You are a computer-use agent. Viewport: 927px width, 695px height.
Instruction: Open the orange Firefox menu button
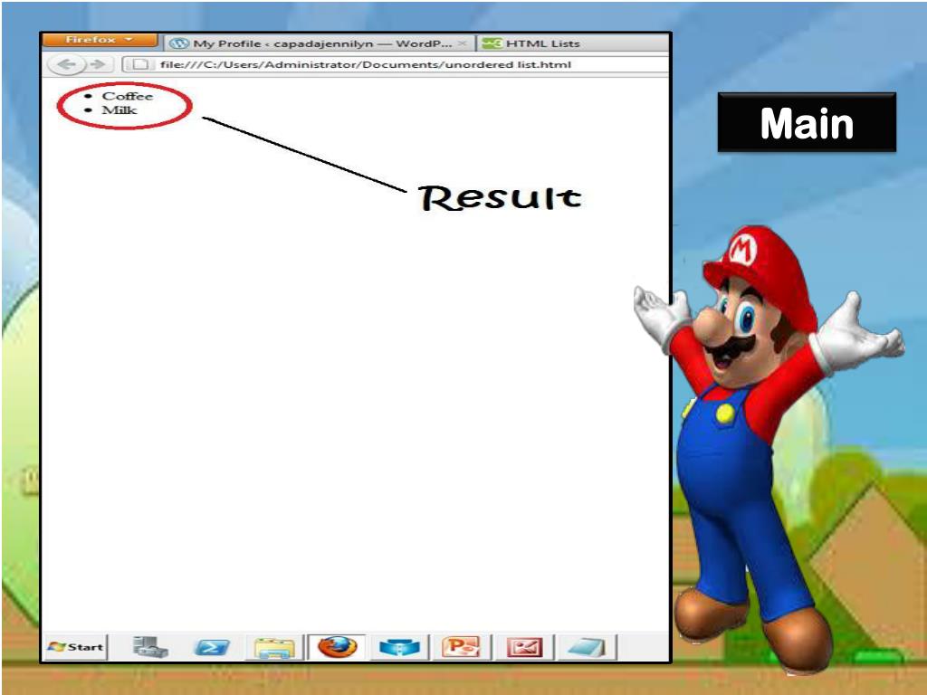[x=100, y=40]
